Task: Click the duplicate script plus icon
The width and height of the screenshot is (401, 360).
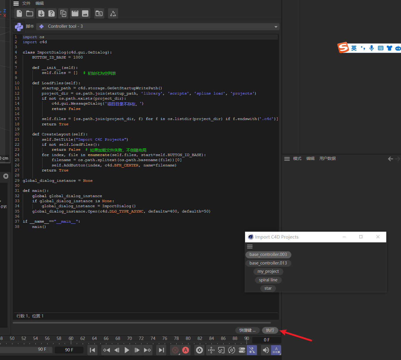Action: [x=63, y=13]
